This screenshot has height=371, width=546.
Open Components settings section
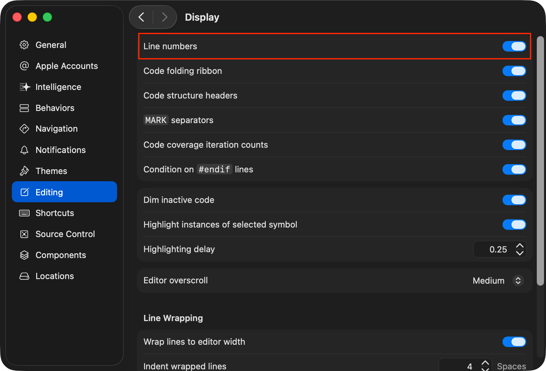coord(61,255)
